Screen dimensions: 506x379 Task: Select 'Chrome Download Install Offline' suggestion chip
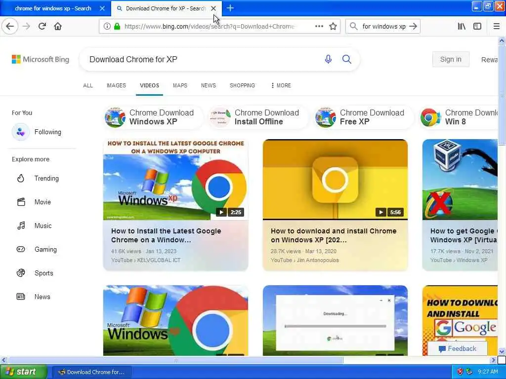[x=258, y=117]
